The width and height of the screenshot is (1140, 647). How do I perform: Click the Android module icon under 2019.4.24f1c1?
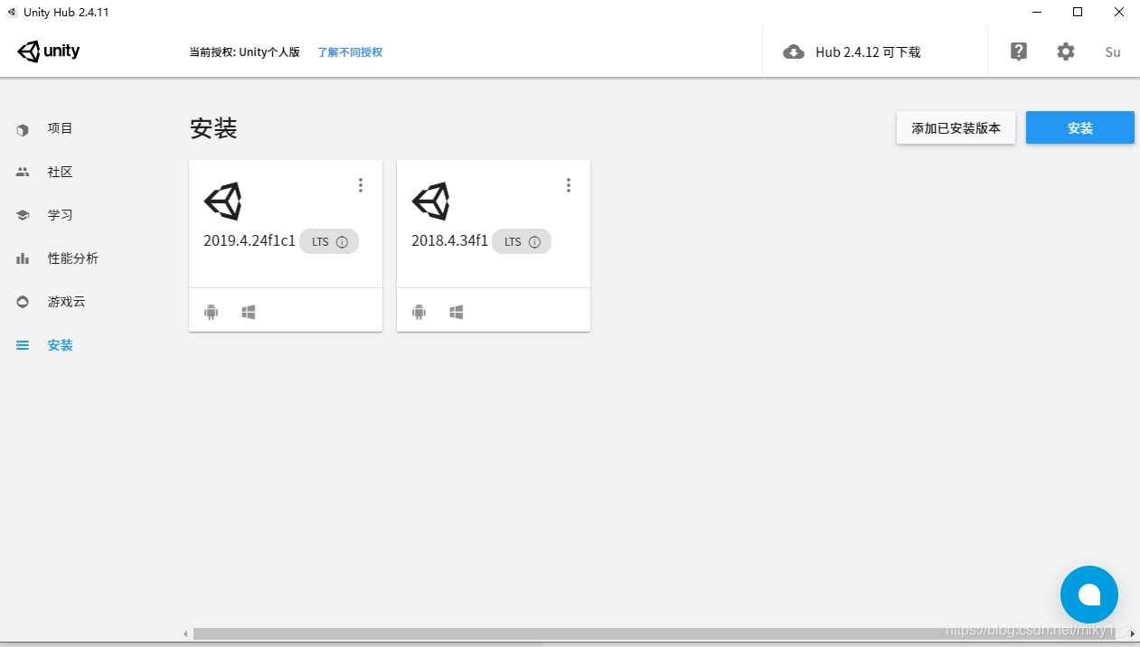(212, 312)
